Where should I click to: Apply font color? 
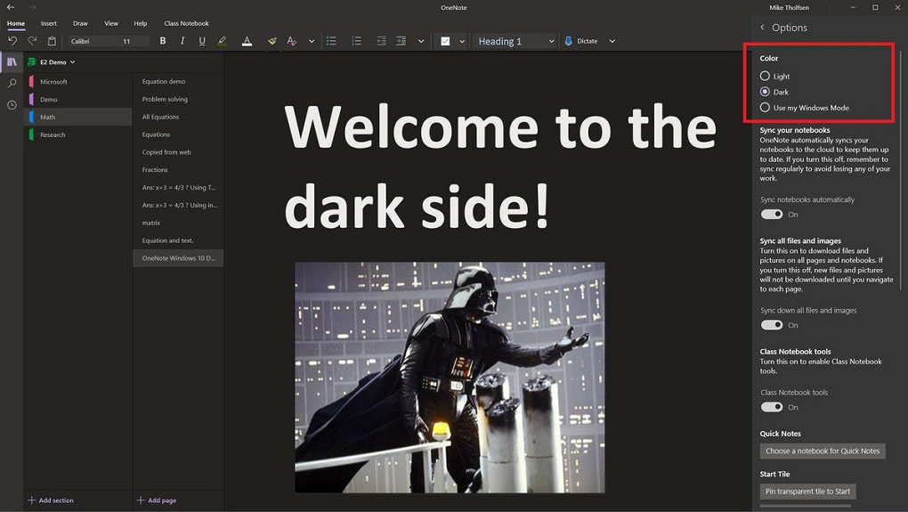click(247, 41)
